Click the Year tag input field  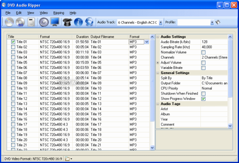pos(214,119)
